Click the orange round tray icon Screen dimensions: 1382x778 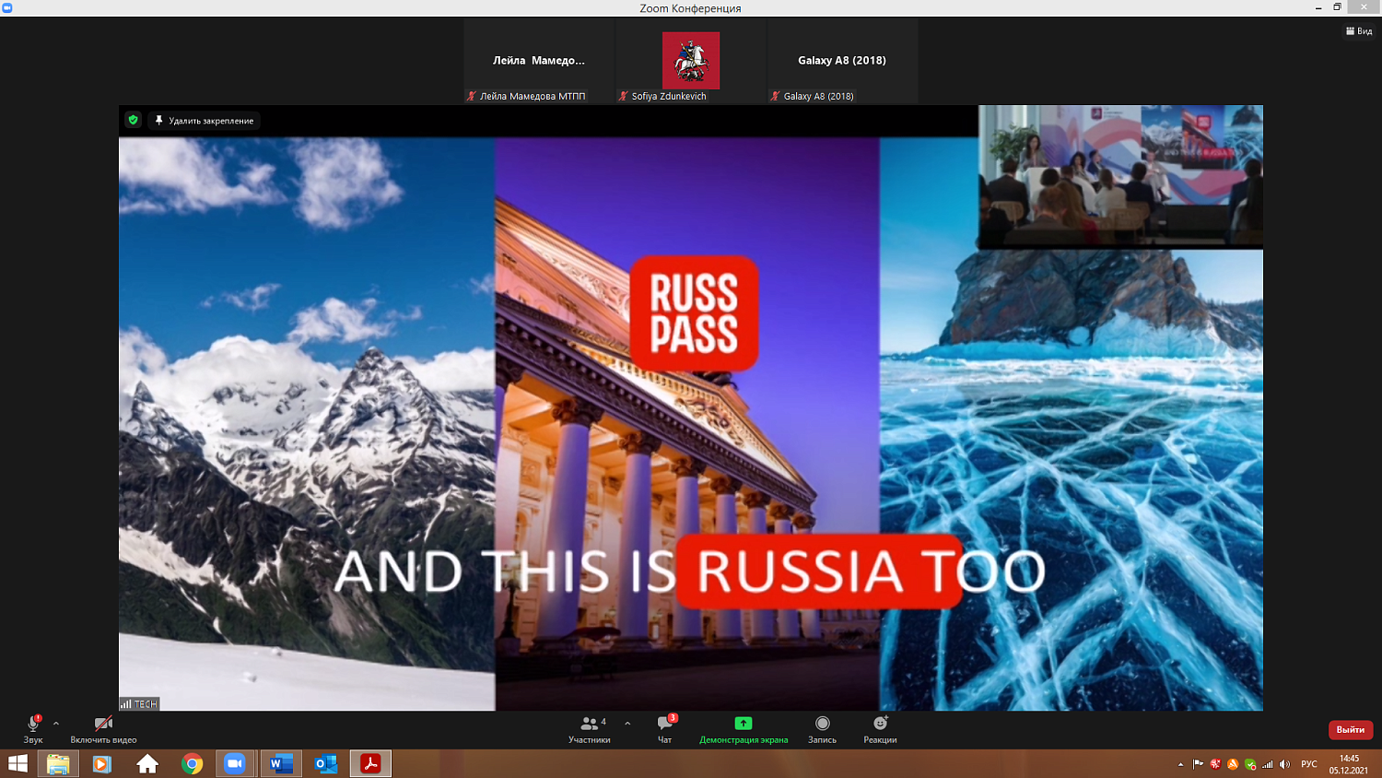click(1233, 764)
